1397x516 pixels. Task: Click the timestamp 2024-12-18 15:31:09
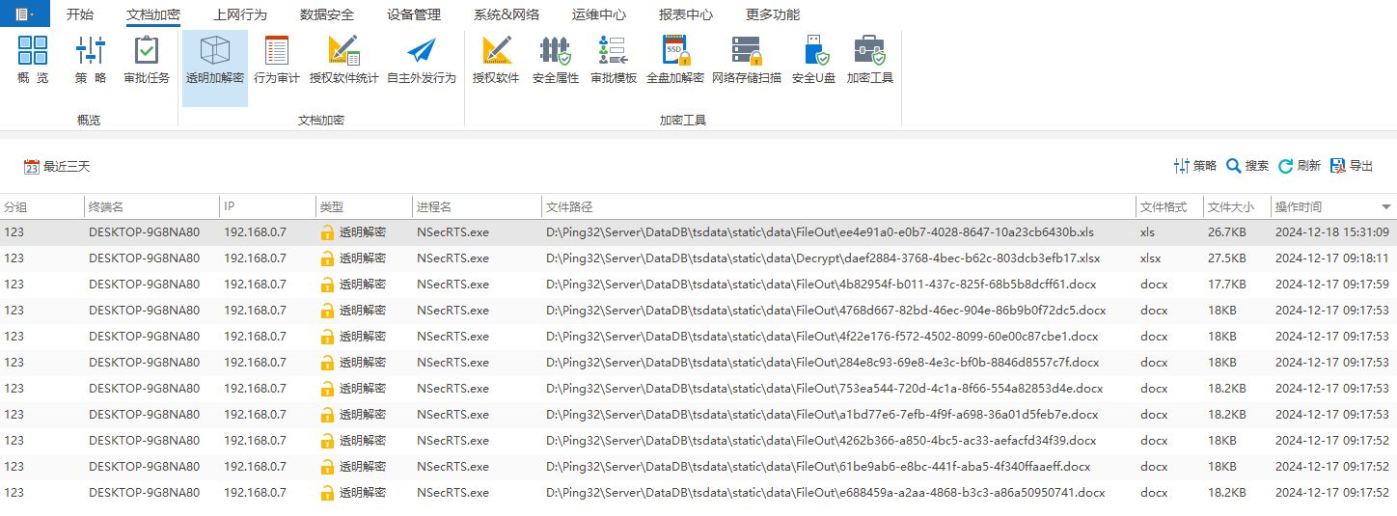coord(1331,232)
